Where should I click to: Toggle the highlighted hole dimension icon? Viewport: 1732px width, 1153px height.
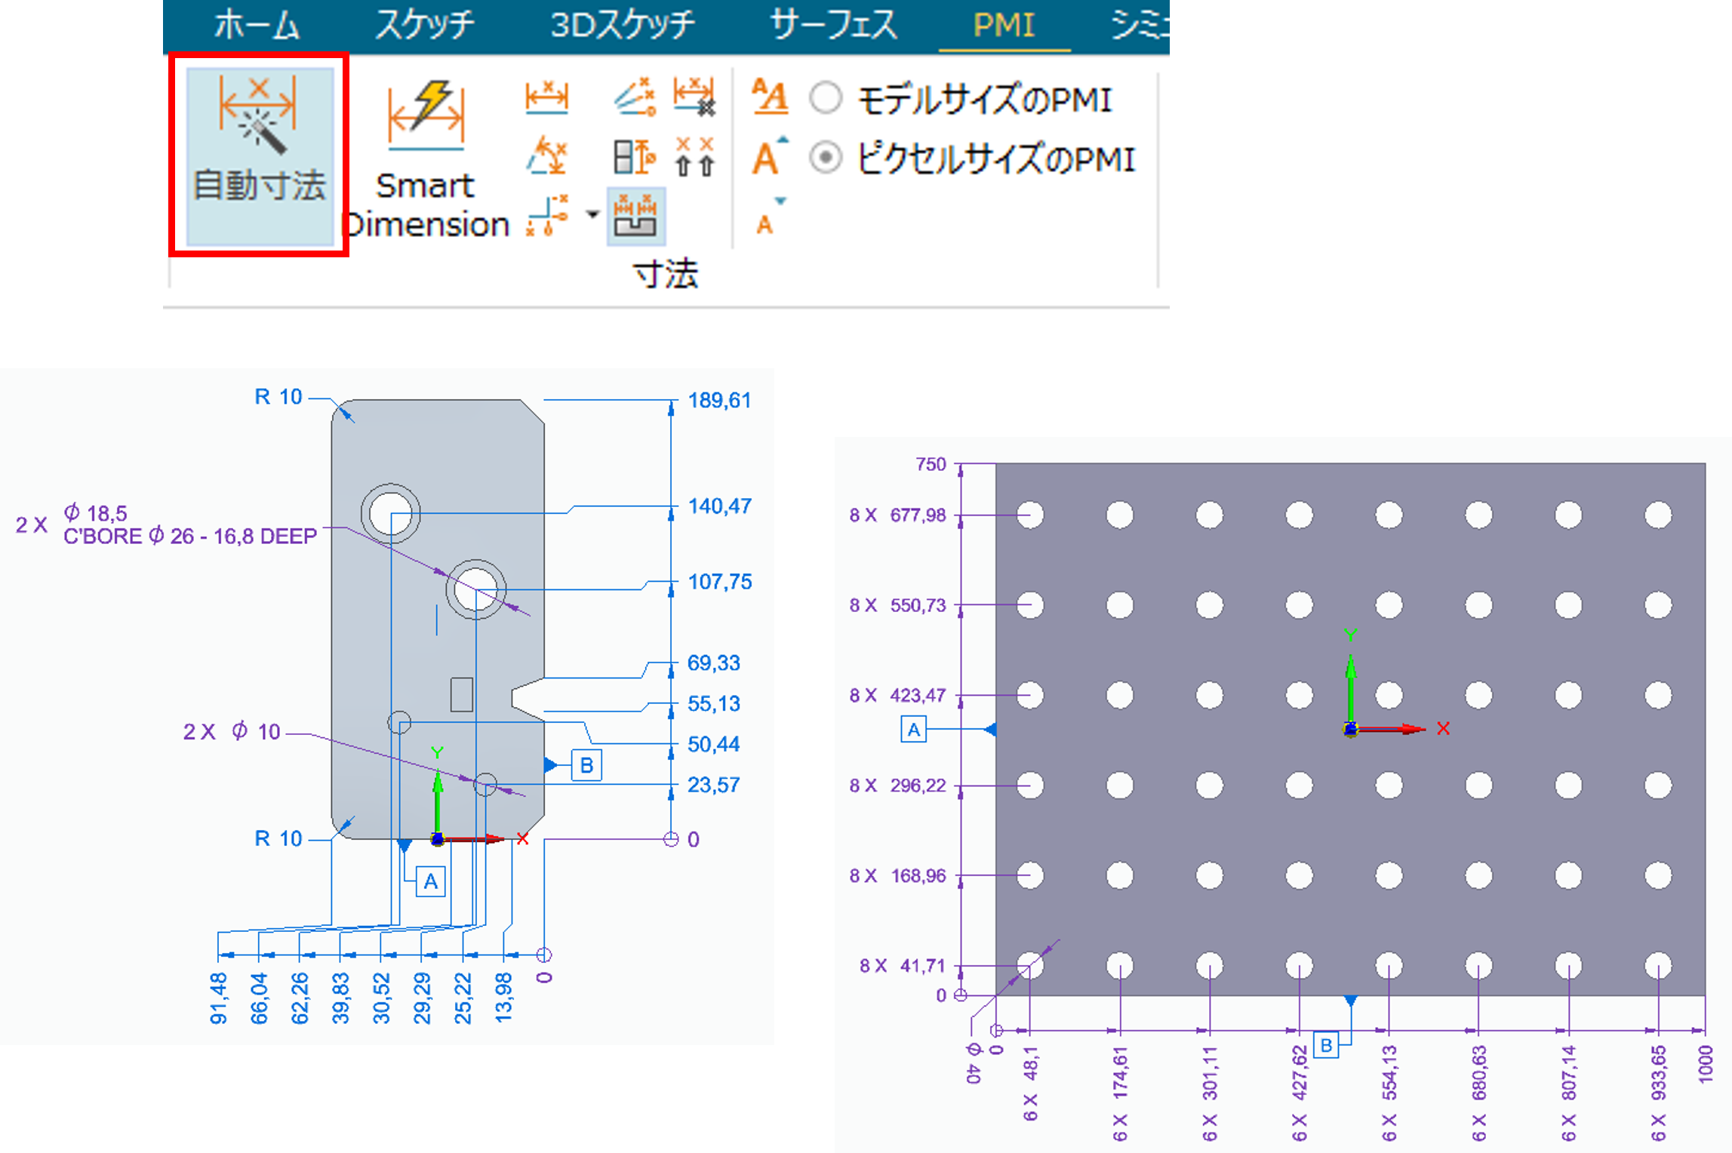tap(635, 217)
